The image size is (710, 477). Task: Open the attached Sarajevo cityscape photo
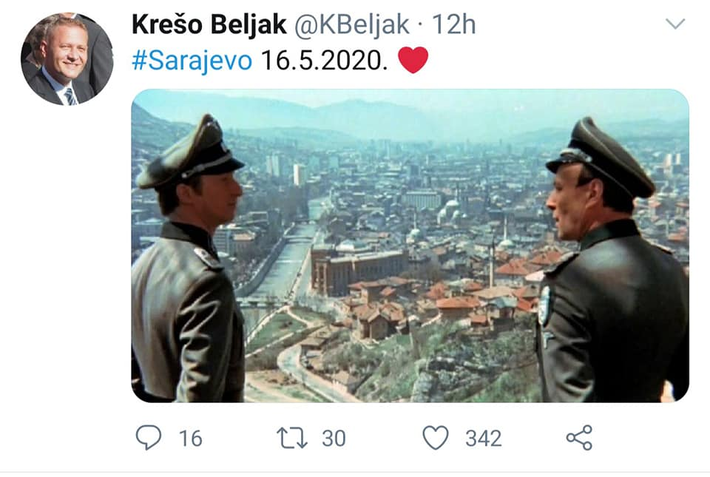(410, 246)
